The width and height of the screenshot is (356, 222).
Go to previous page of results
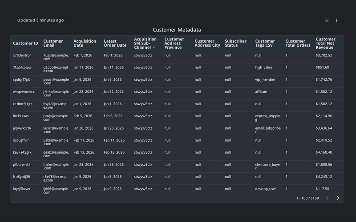click(x=328, y=198)
